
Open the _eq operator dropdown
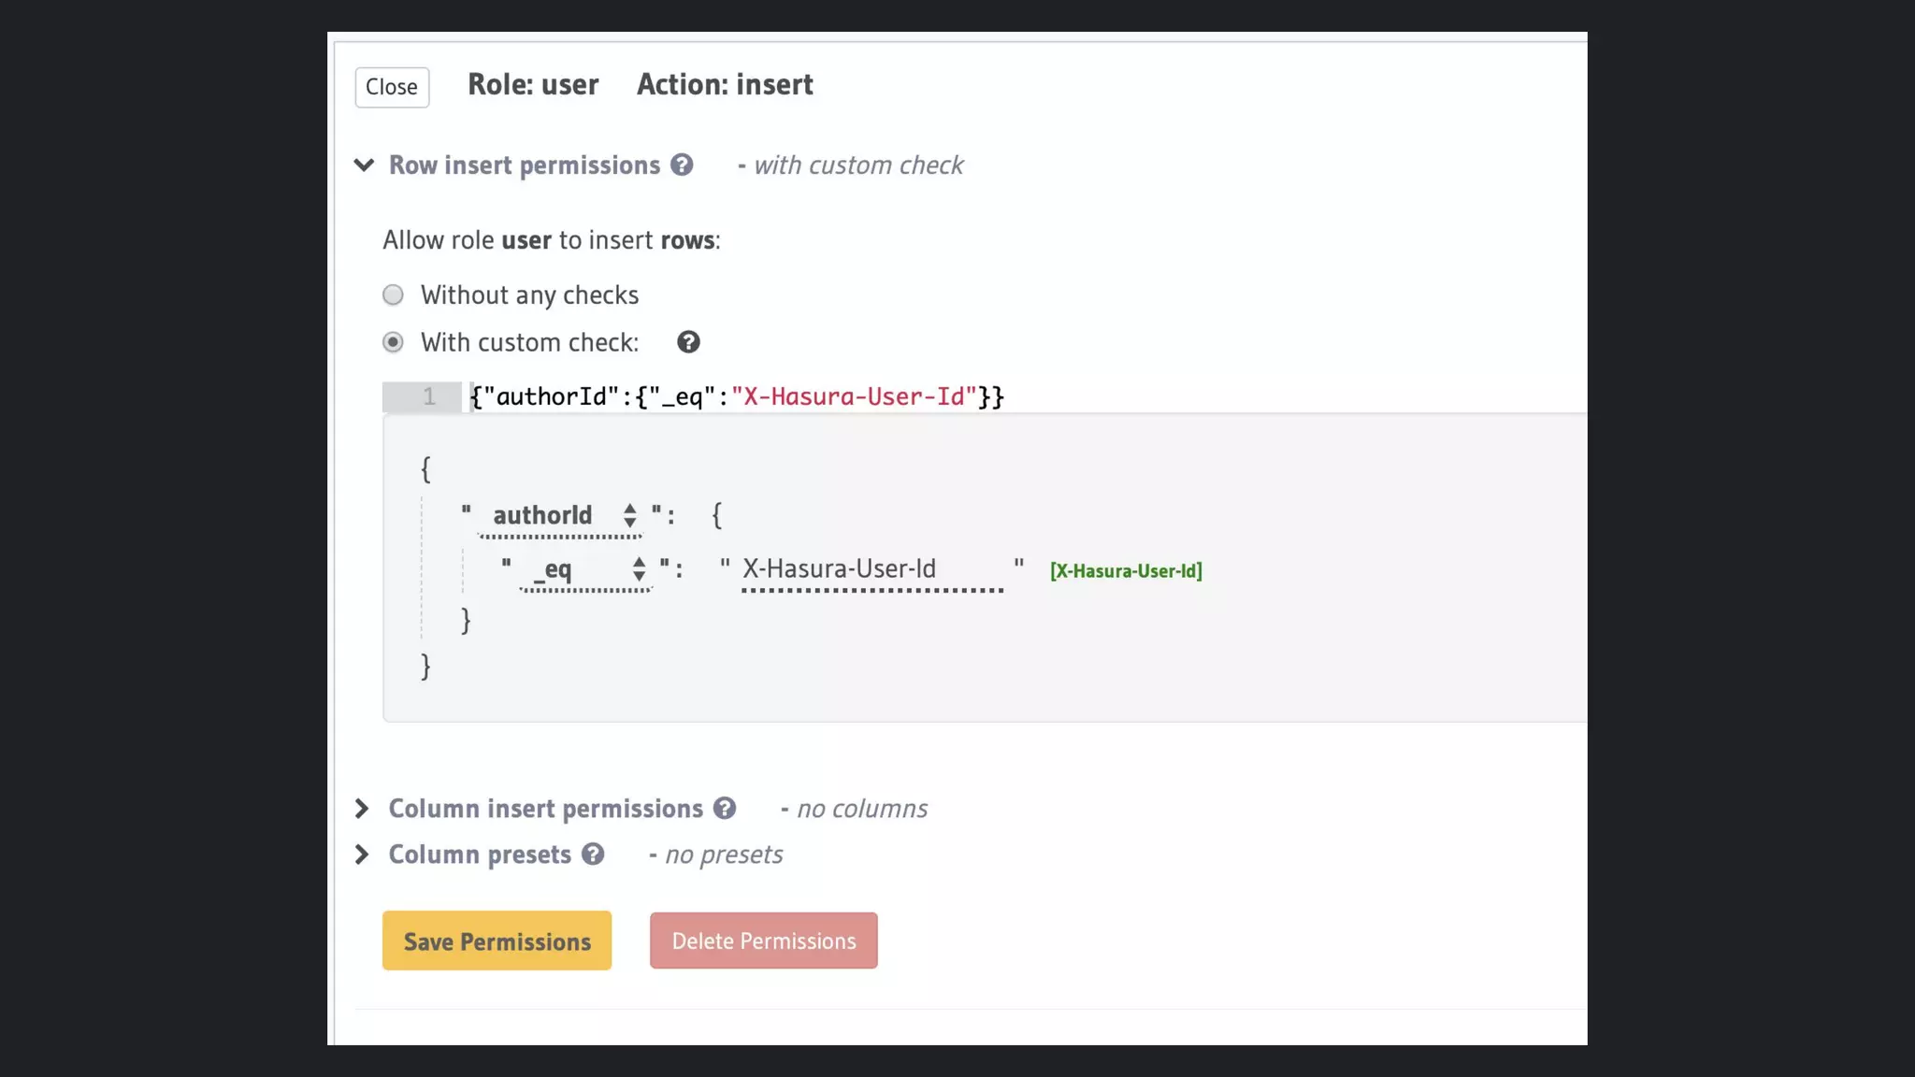(x=586, y=569)
